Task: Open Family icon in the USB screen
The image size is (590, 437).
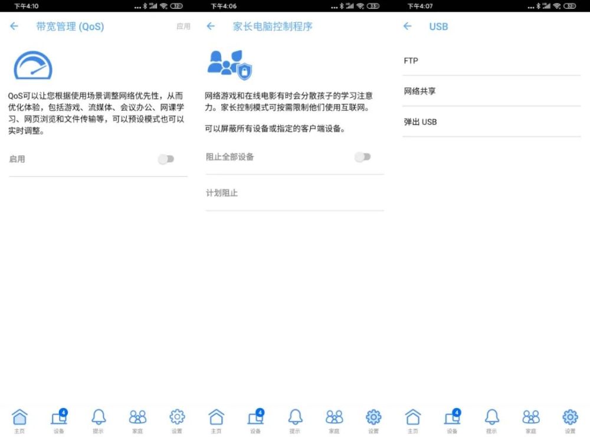Action: 531,421
